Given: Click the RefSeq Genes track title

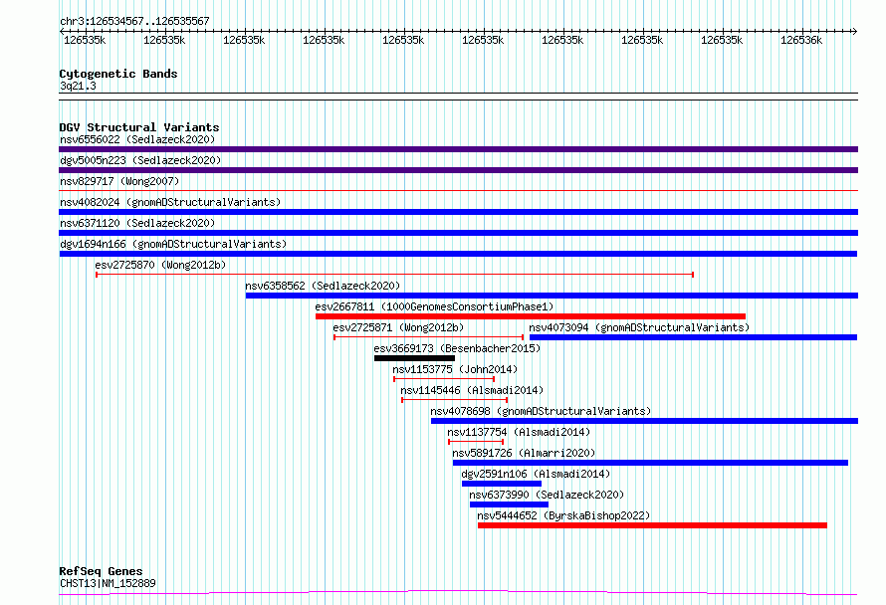Looking at the screenshot, I should point(101,571).
